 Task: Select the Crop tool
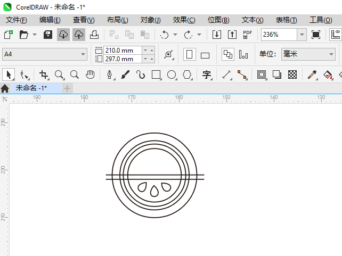[x=44, y=75]
